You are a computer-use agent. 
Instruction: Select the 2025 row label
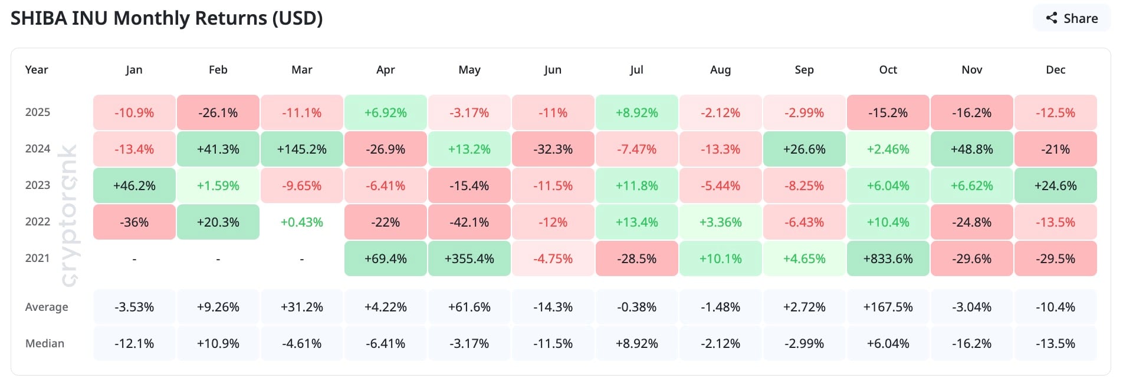pyautogui.click(x=38, y=112)
